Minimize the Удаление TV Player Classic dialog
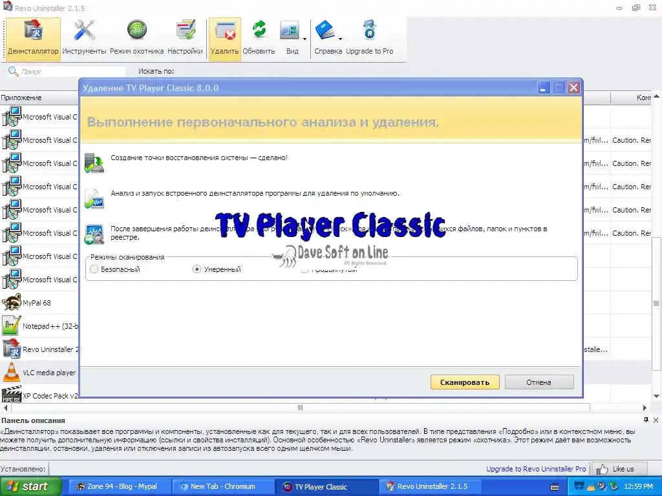The height and width of the screenshot is (496, 662). (x=543, y=88)
